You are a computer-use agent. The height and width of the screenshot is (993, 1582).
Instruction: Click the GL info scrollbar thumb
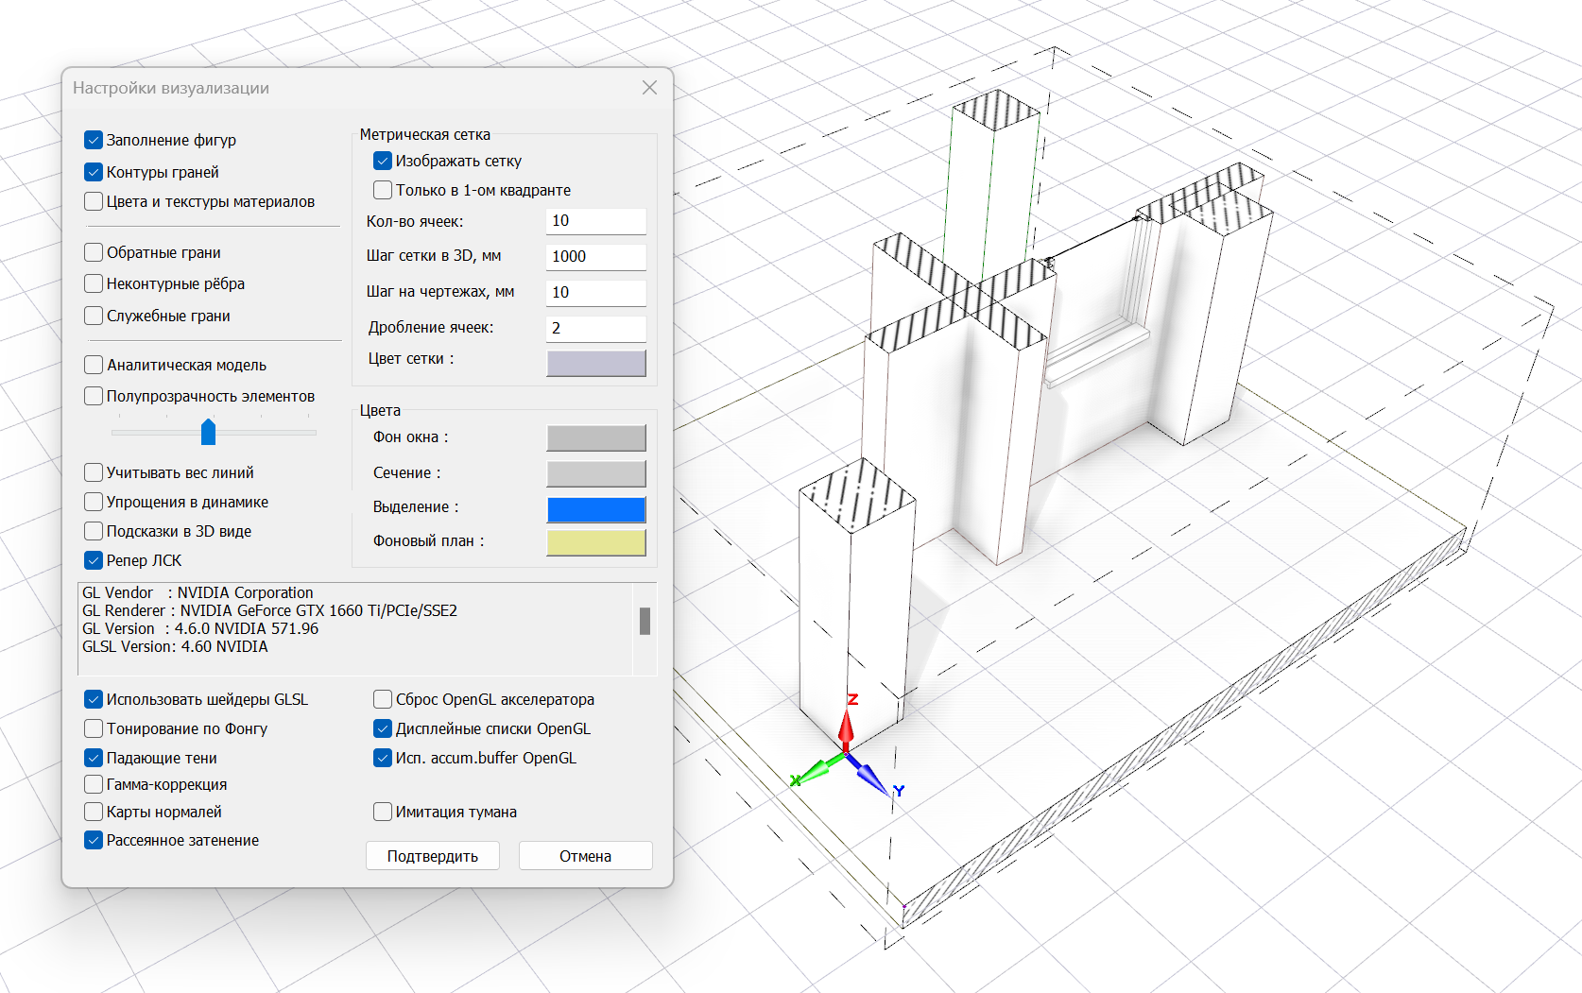point(645,621)
